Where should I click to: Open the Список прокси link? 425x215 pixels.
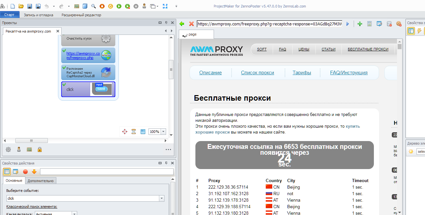[x=258, y=73]
